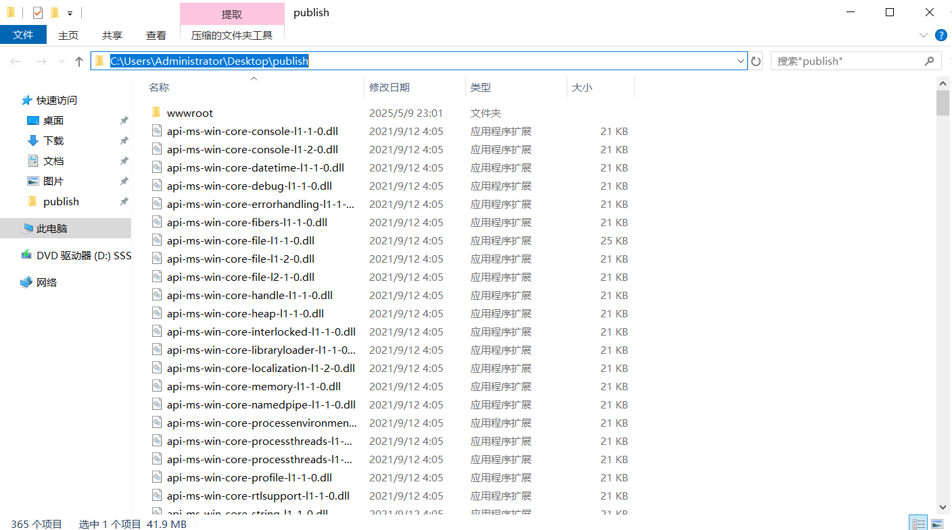Switch to details view in status bar
Viewport: 952px width, 530px height.
click(x=919, y=524)
